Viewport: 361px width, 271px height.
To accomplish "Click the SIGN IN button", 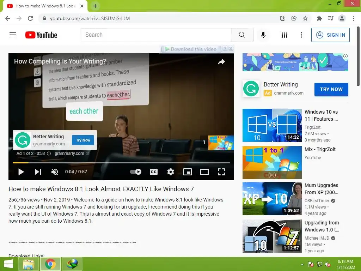I will (x=330, y=35).
